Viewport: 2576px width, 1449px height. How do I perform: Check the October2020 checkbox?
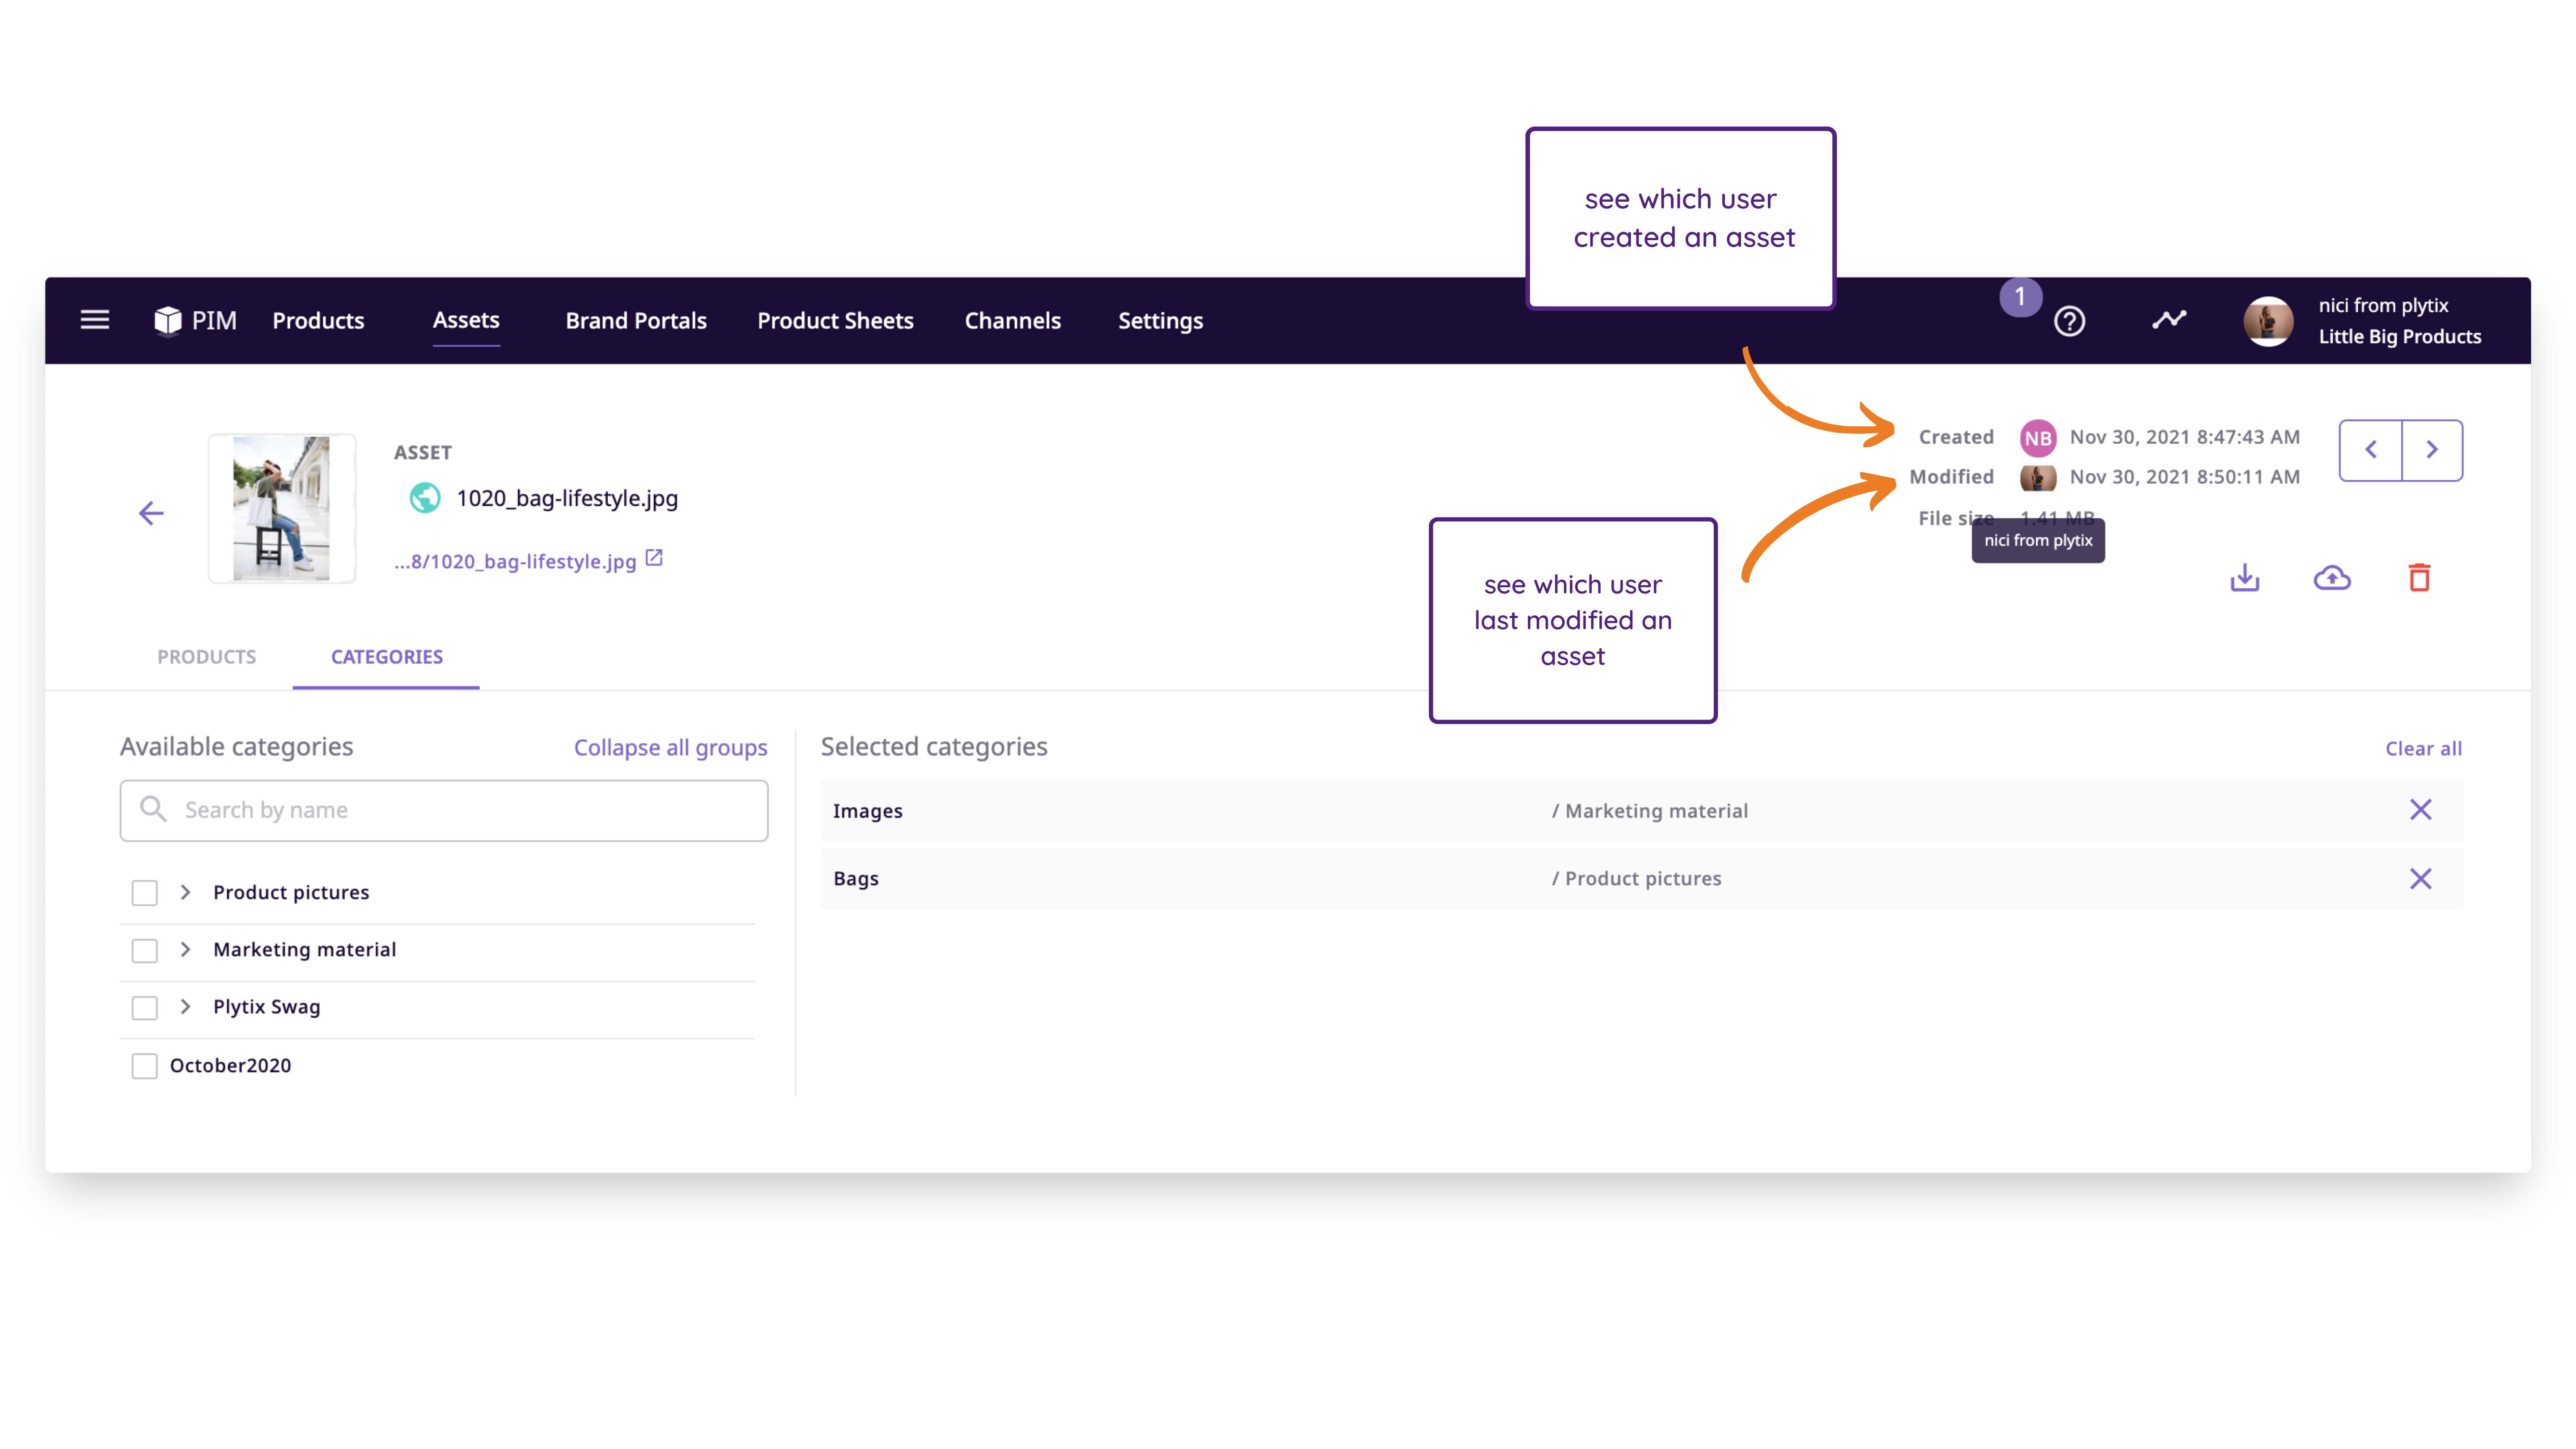click(145, 1066)
